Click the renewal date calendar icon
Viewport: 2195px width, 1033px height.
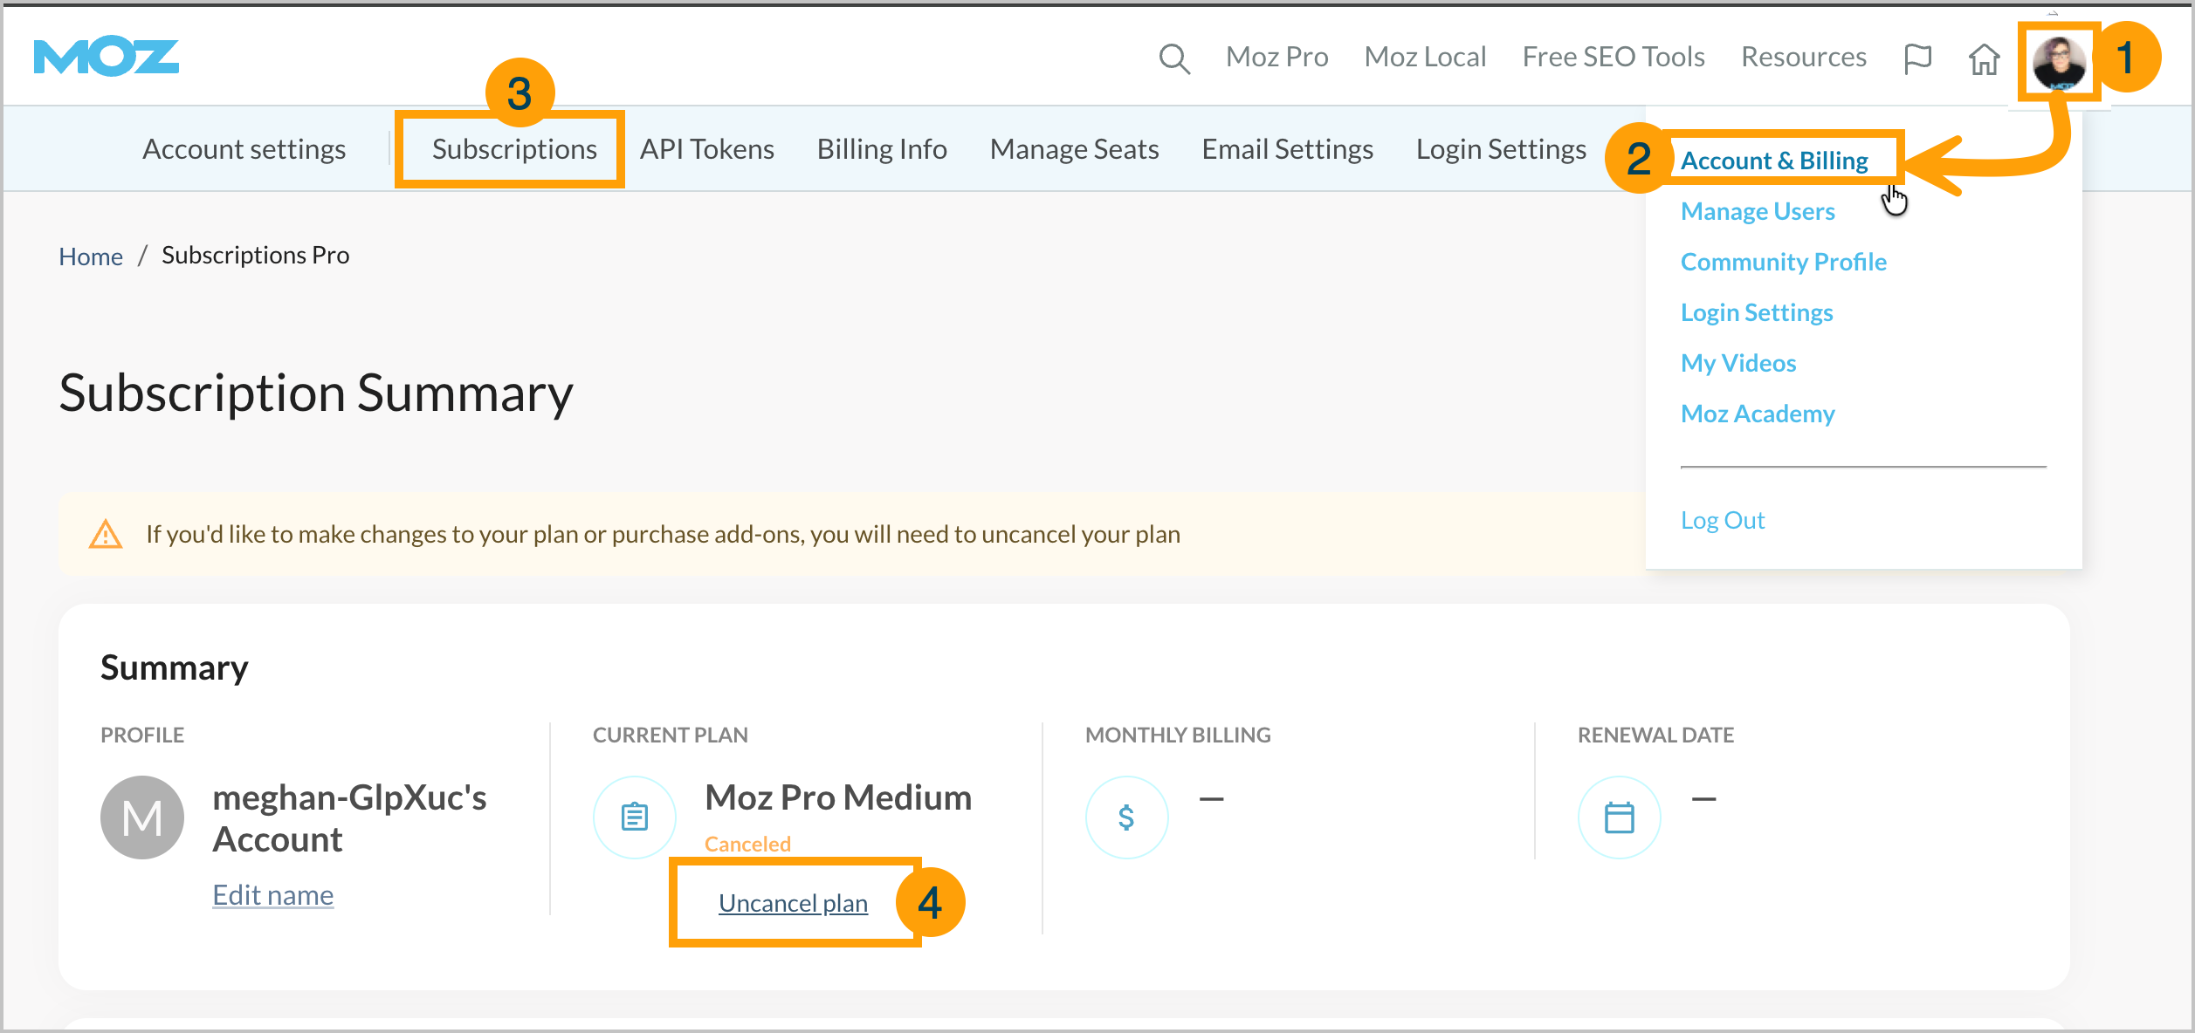[x=1620, y=818]
